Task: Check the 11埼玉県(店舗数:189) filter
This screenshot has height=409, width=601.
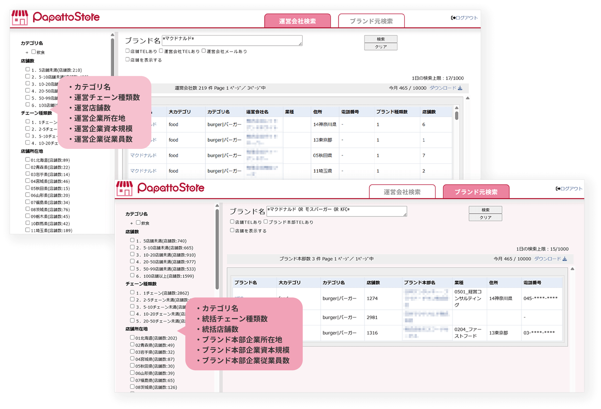Action: (x=27, y=230)
